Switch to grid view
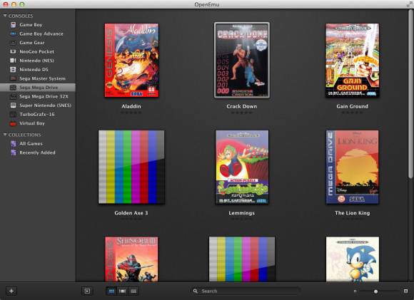 click(x=111, y=291)
